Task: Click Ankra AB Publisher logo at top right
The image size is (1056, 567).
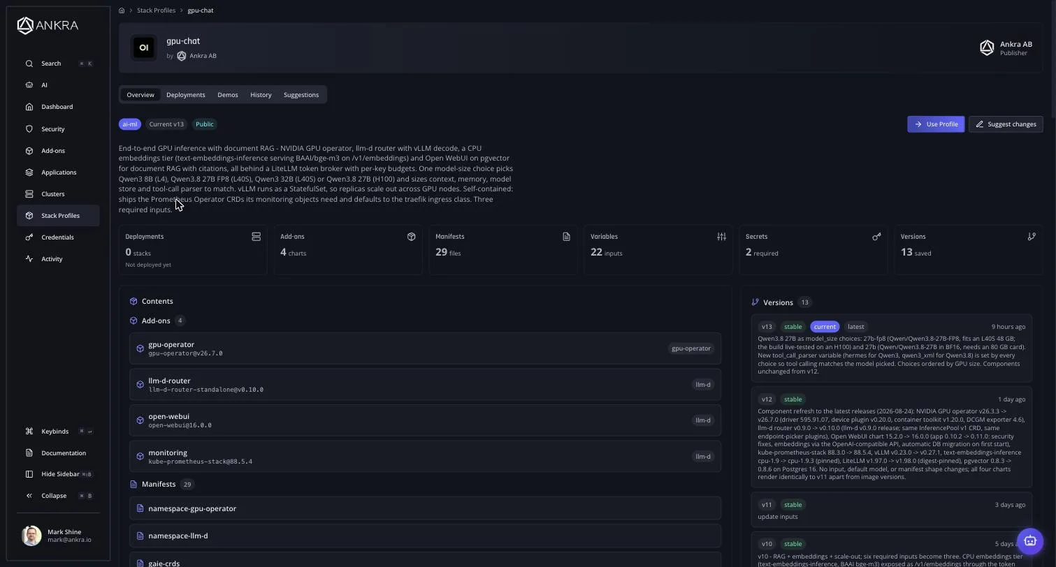Action: (987, 48)
